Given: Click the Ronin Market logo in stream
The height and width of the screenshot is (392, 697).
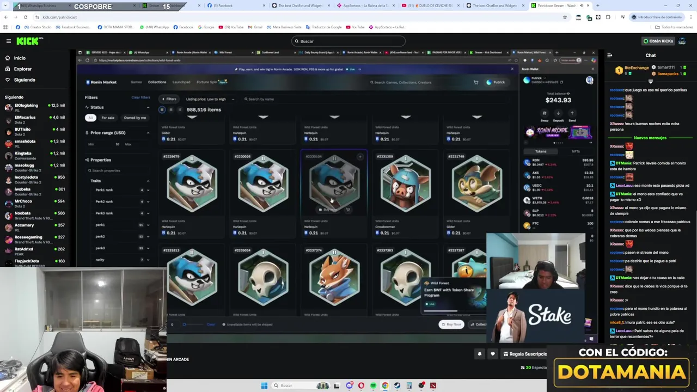Looking at the screenshot, I should (101, 82).
